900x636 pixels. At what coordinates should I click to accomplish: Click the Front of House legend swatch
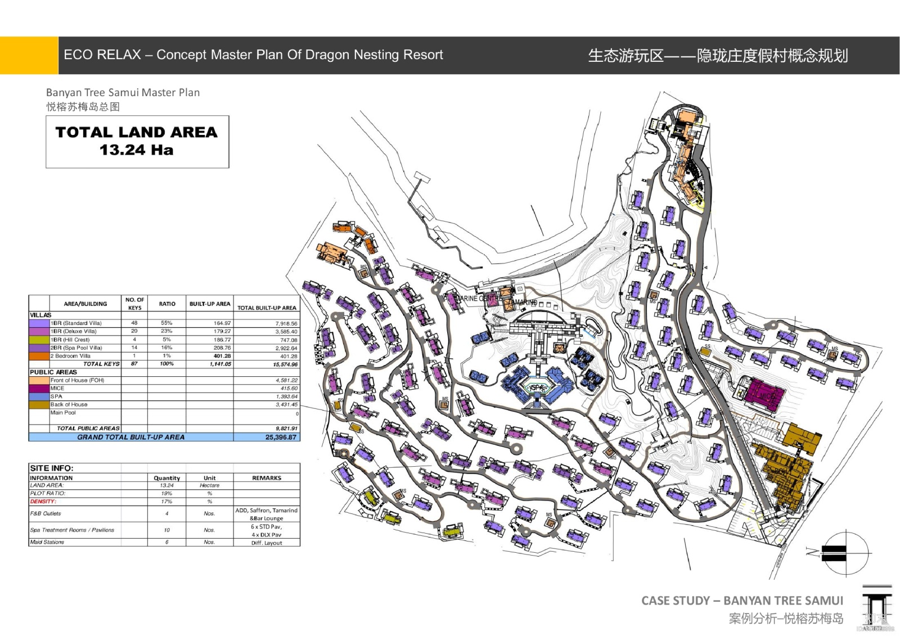click(39, 380)
